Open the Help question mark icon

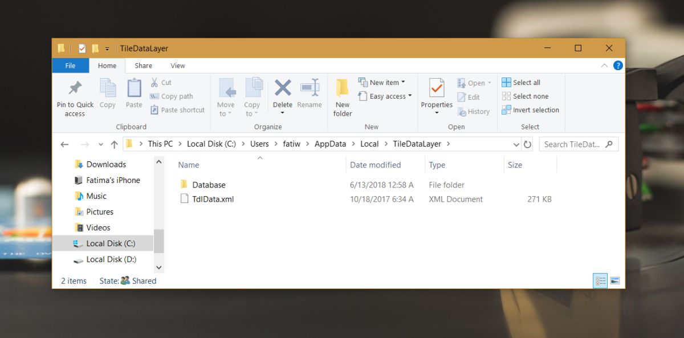(x=617, y=66)
